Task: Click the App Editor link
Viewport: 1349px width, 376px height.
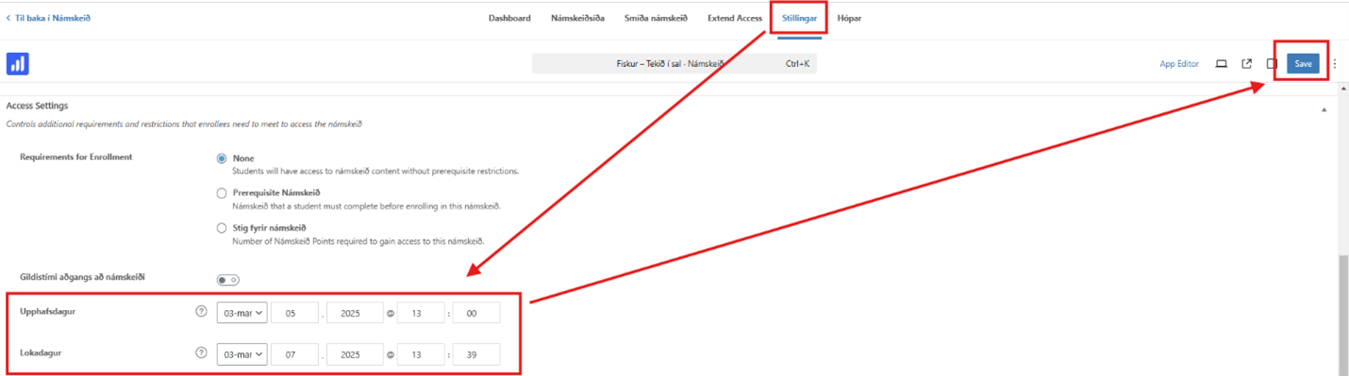Action: click(1179, 64)
